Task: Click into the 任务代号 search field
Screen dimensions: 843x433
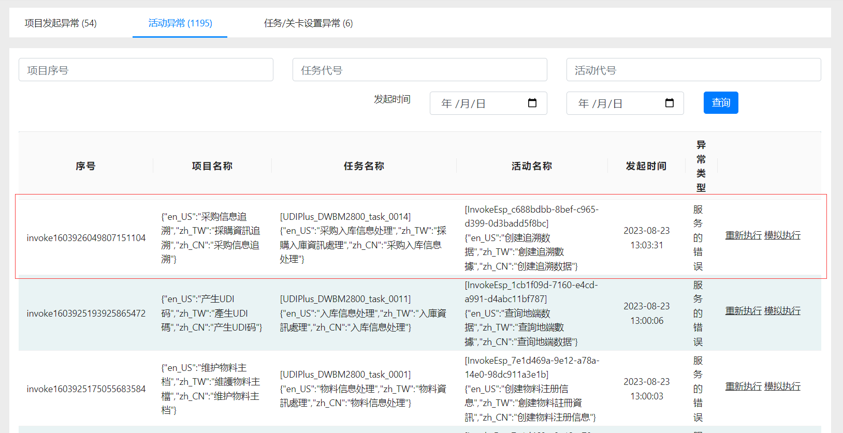Action: tap(420, 70)
